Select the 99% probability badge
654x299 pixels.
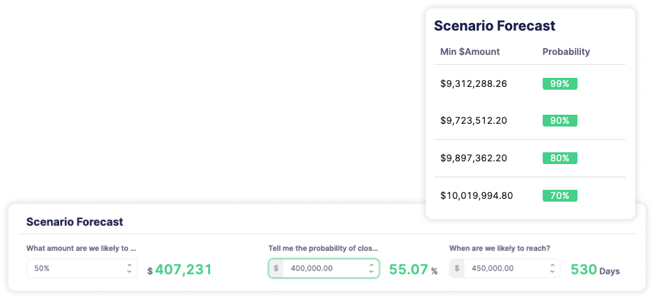point(560,84)
